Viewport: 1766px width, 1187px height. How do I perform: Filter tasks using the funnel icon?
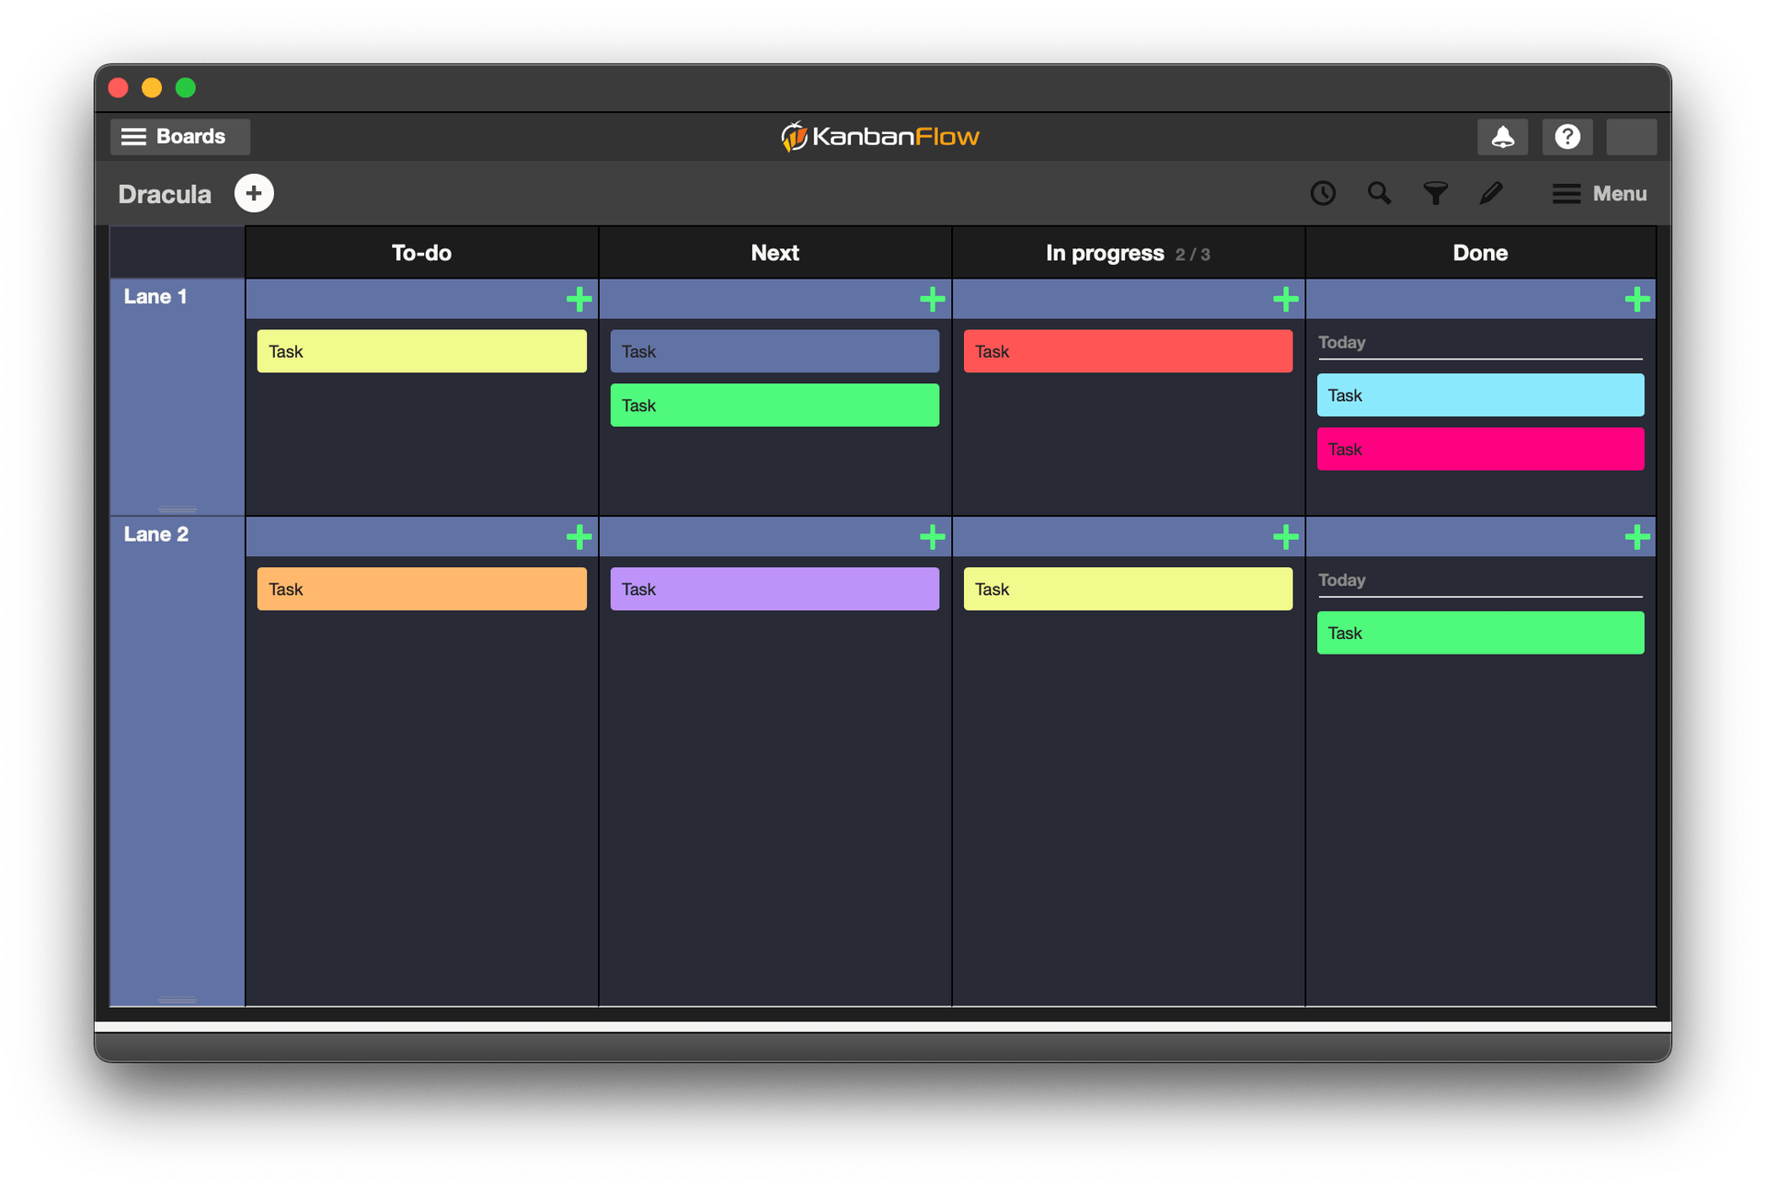point(1435,193)
